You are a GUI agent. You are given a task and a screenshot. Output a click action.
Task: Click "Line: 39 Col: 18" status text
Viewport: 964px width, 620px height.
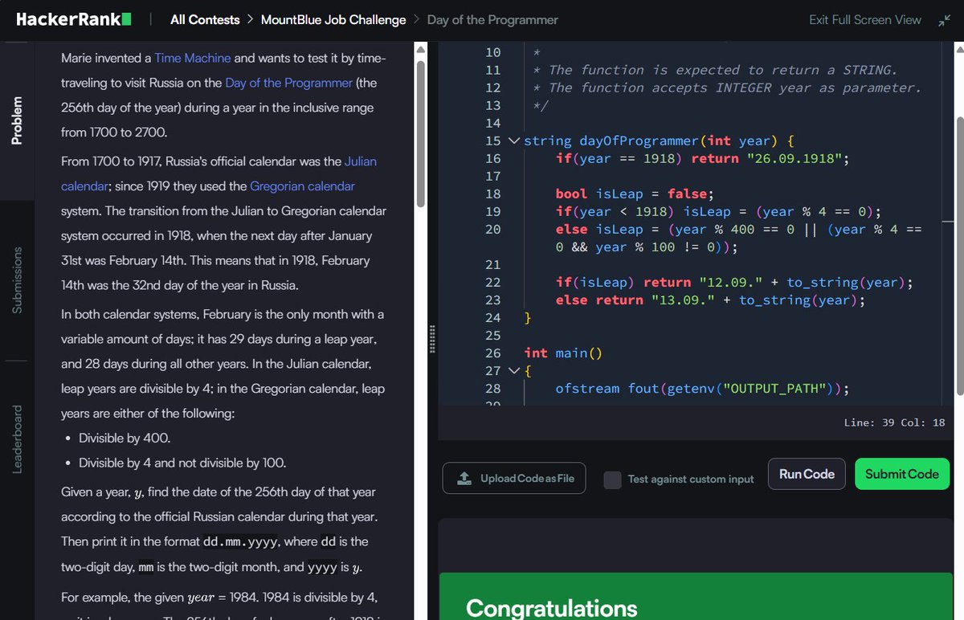click(x=894, y=422)
